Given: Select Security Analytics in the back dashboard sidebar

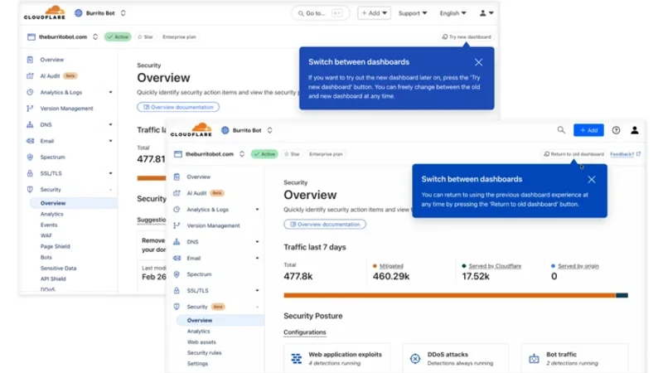Looking at the screenshot, I should tap(51, 214).
